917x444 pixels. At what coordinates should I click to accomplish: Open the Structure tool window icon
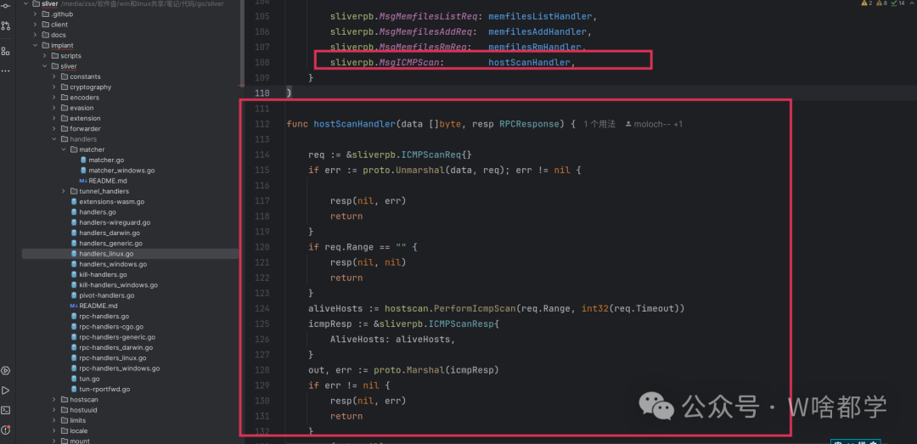[5, 51]
